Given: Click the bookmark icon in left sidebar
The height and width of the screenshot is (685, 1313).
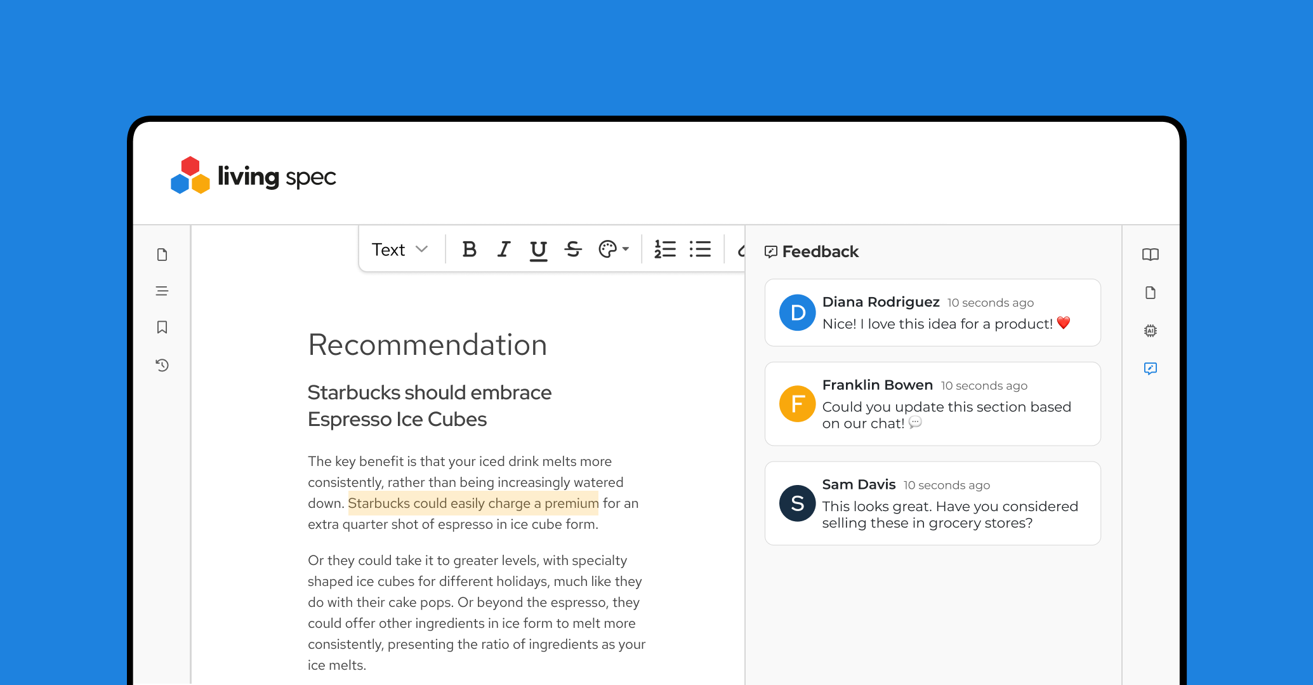Looking at the screenshot, I should (162, 328).
